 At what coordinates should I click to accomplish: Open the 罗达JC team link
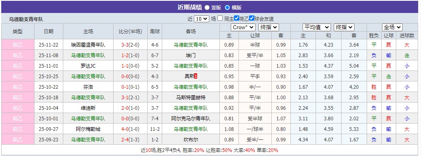[x=88, y=66]
